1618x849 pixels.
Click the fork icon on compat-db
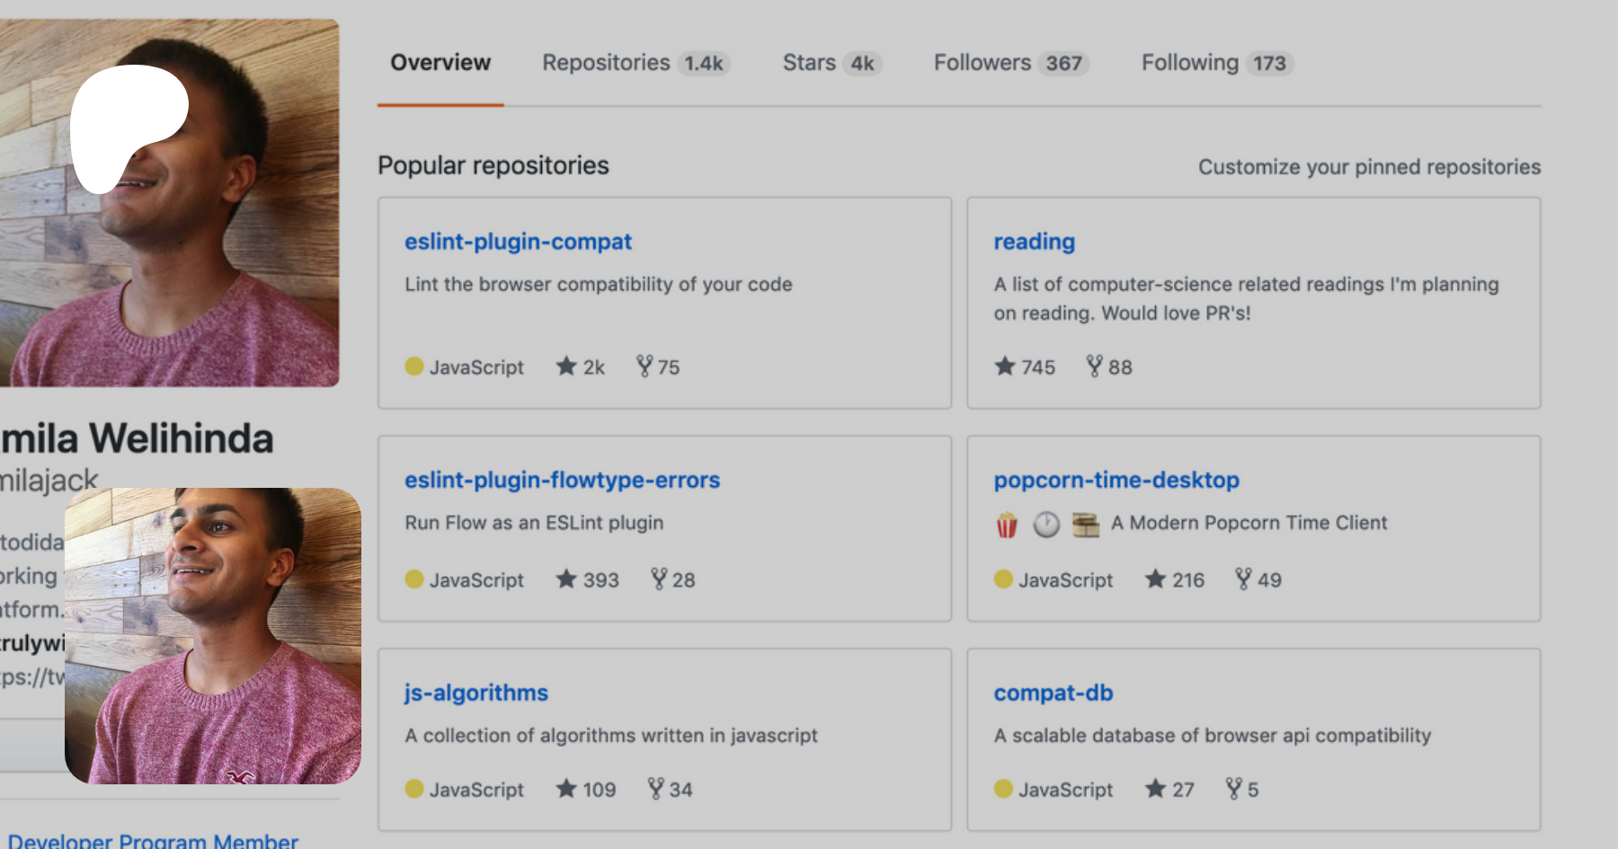click(1234, 789)
